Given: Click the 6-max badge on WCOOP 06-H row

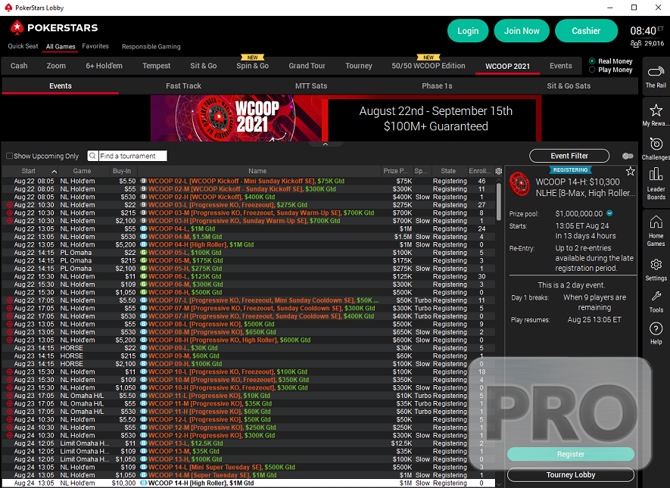Looking at the screenshot, I should tap(144, 293).
